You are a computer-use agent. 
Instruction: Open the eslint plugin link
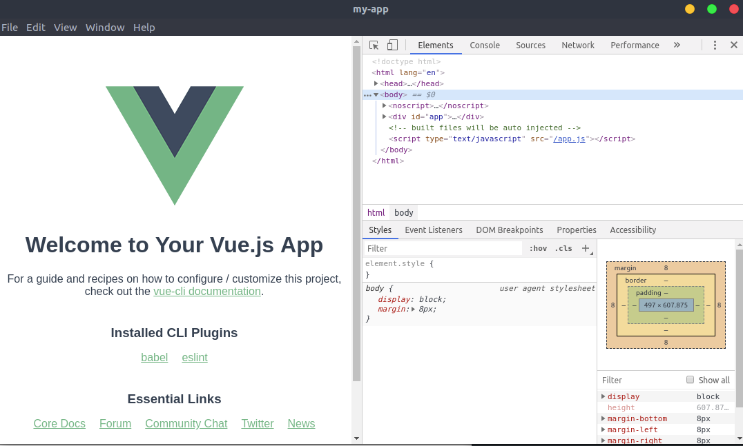195,358
